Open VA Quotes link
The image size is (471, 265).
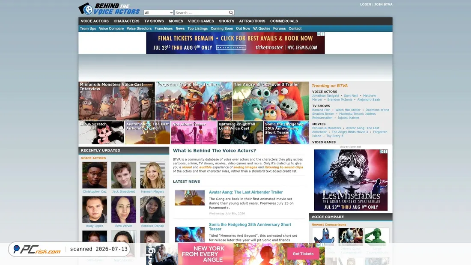click(262, 29)
